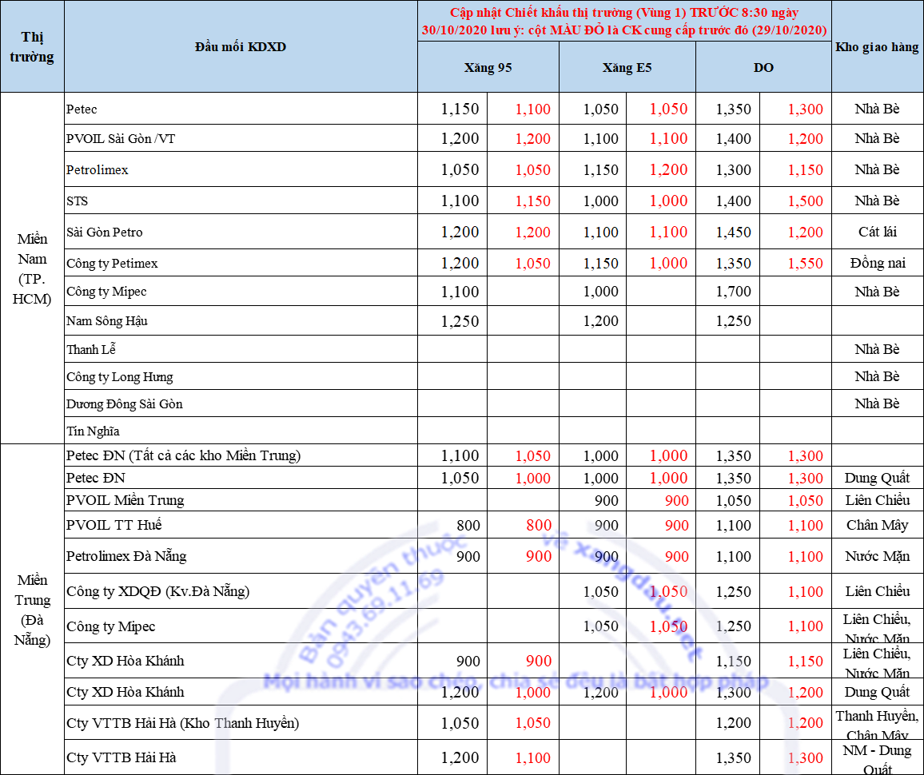This screenshot has width=924, height=775.
Task: Click the 'Kho giao hàng' header cell
Action: 877,46
